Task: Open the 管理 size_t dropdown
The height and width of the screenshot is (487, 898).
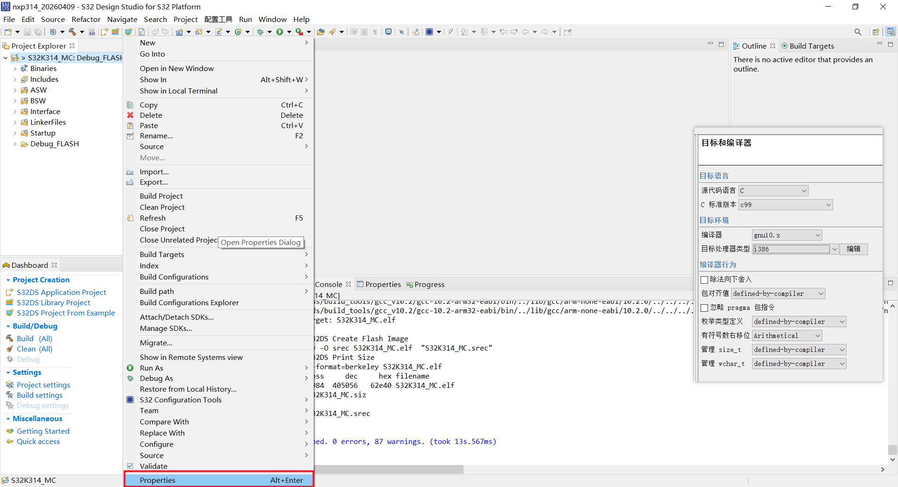Action: (x=799, y=350)
